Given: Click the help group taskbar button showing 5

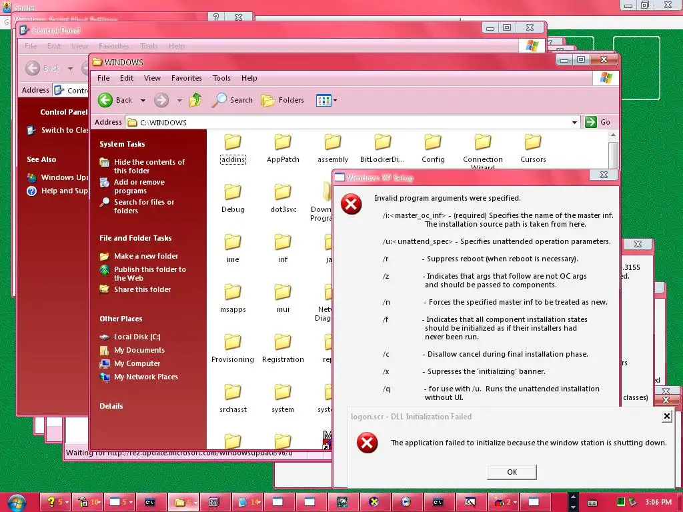Looking at the screenshot, I should pyautogui.click(x=55, y=502).
